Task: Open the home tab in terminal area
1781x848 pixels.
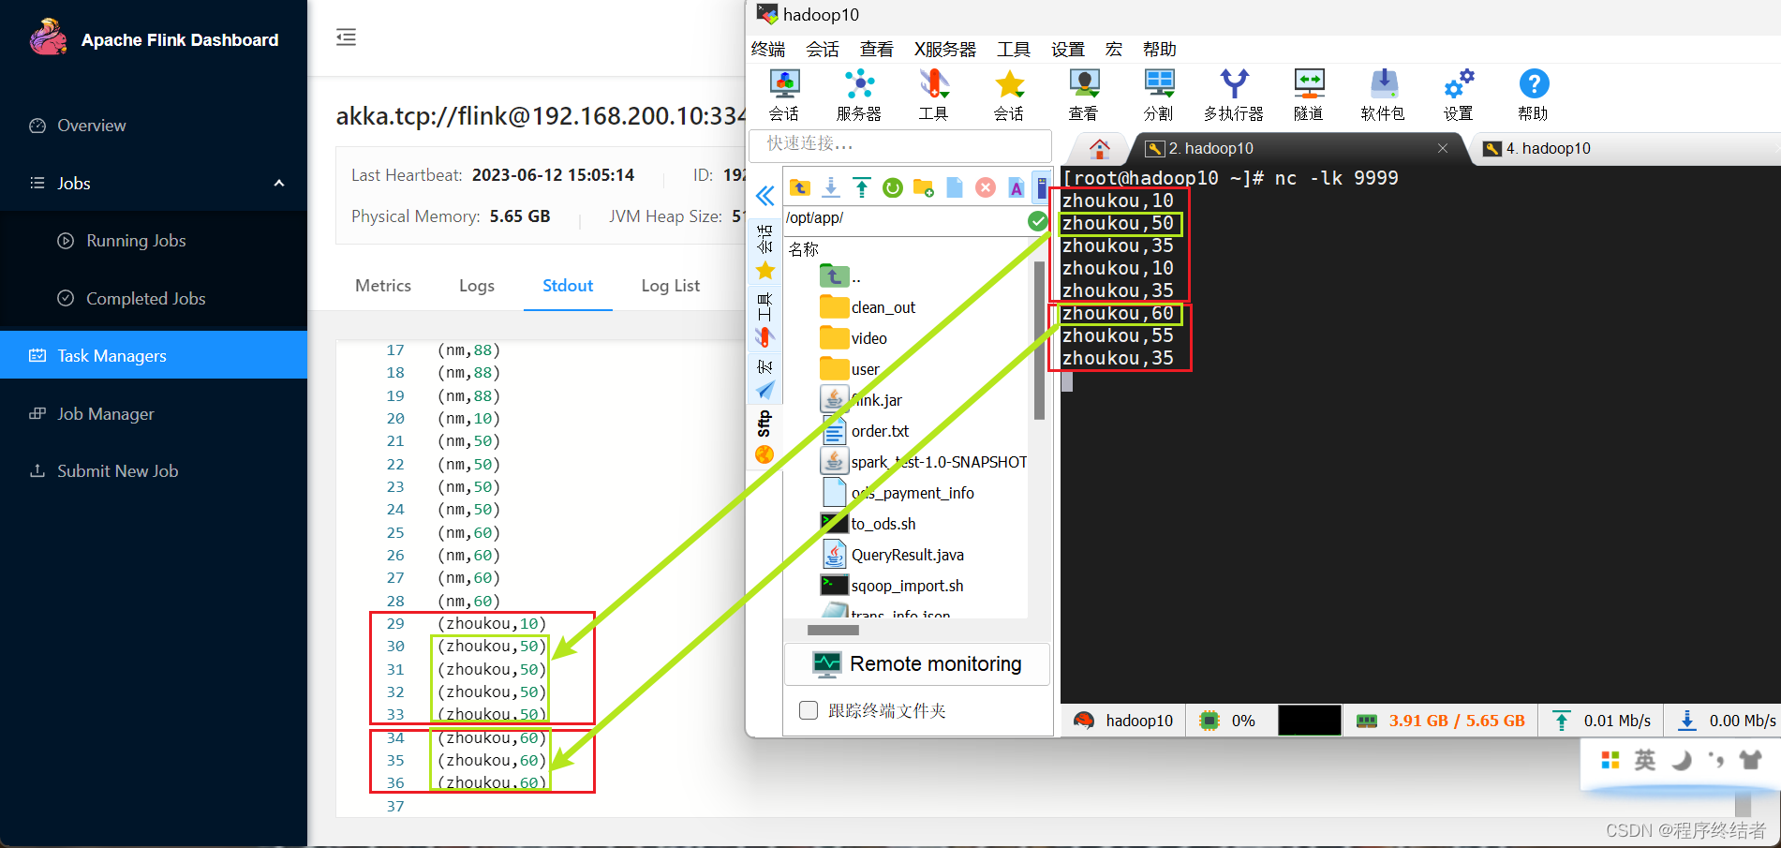Action: [x=1100, y=148]
